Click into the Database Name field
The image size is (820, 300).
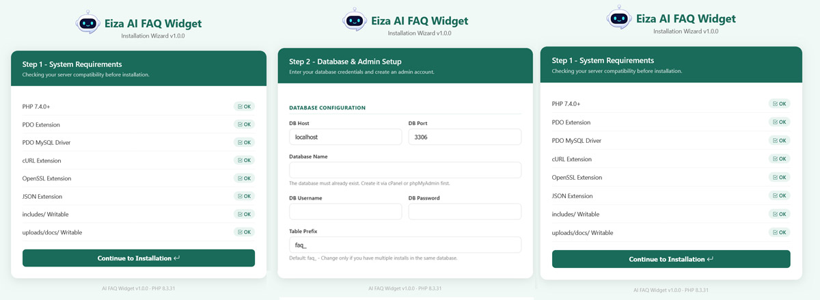click(x=405, y=170)
